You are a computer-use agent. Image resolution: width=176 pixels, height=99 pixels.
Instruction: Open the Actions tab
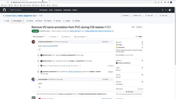click(30, 21)
